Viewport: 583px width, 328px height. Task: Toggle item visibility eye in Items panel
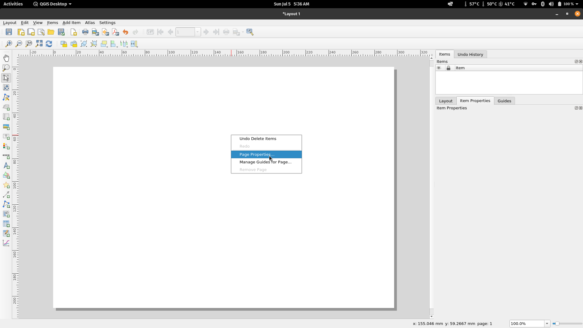tap(439, 68)
